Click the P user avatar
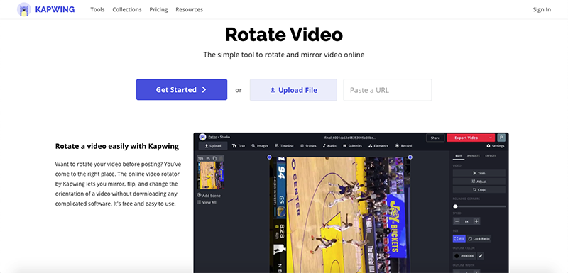 [501, 138]
